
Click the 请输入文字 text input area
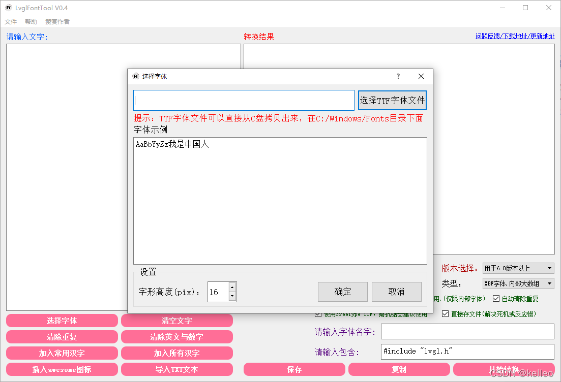pyautogui.click(x=67, y=177)
